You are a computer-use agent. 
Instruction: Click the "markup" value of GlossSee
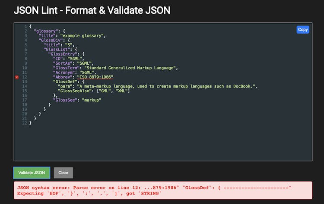[91, 100]
